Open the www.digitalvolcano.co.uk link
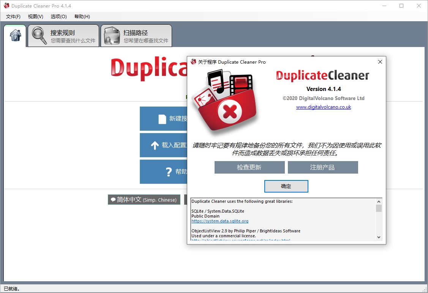This screenshot has width=428, height=293. [x=323, y=107]
